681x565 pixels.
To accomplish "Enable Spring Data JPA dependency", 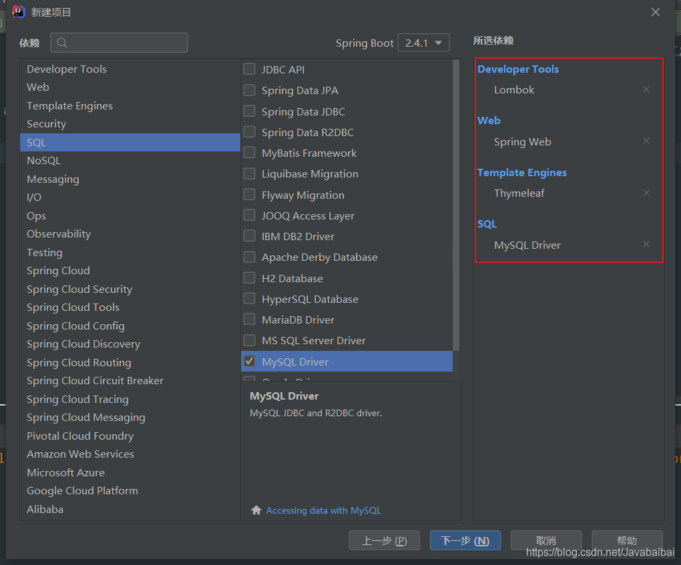I will click(249, 90).
